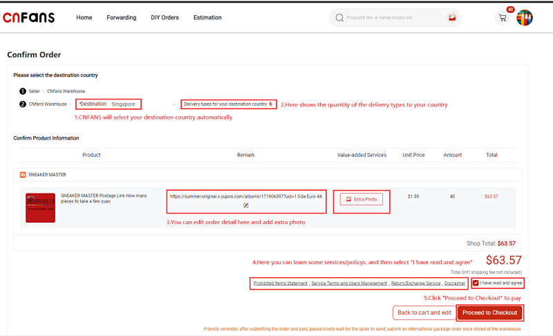Open the Prohibited Items Statement link
Viewport: 553px width, 336px height.
pos(281,283)
